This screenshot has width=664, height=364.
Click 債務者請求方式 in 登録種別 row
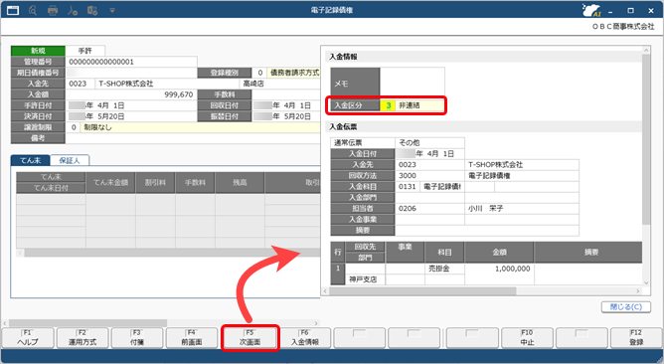click(x=295, y=73)
